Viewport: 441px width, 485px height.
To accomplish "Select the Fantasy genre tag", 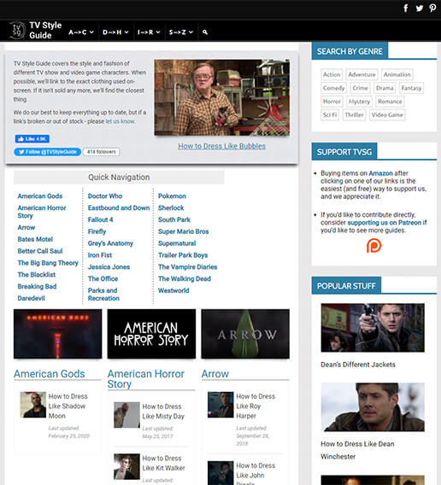I will (x=411, y=88).
